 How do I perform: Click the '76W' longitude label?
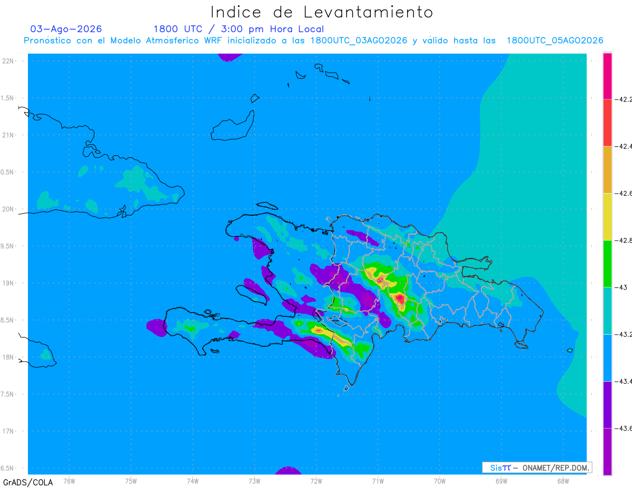[69, 481]
